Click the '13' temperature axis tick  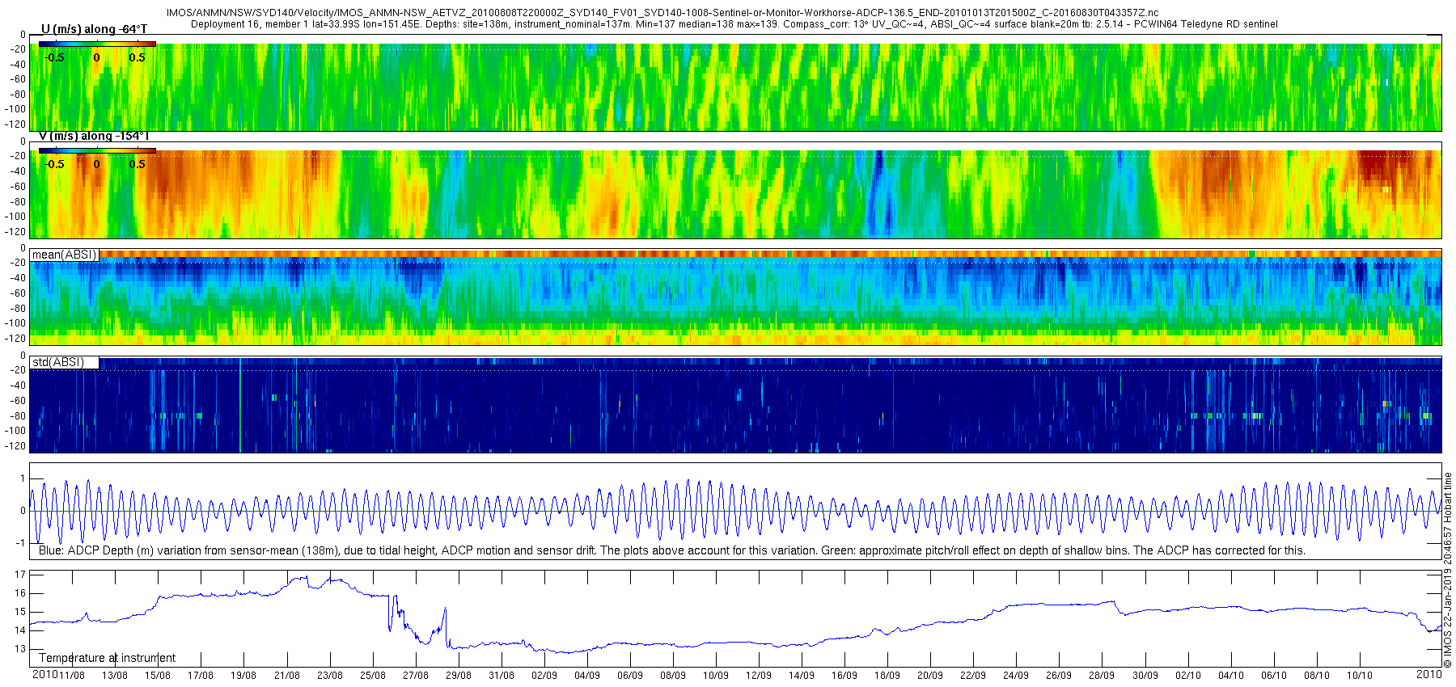[21, 649]
